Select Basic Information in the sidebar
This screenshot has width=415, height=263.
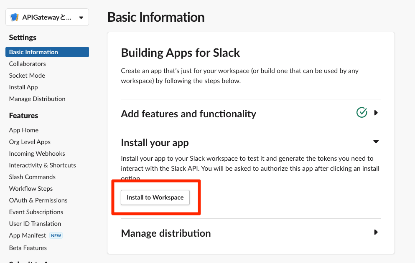coord(33,52)
